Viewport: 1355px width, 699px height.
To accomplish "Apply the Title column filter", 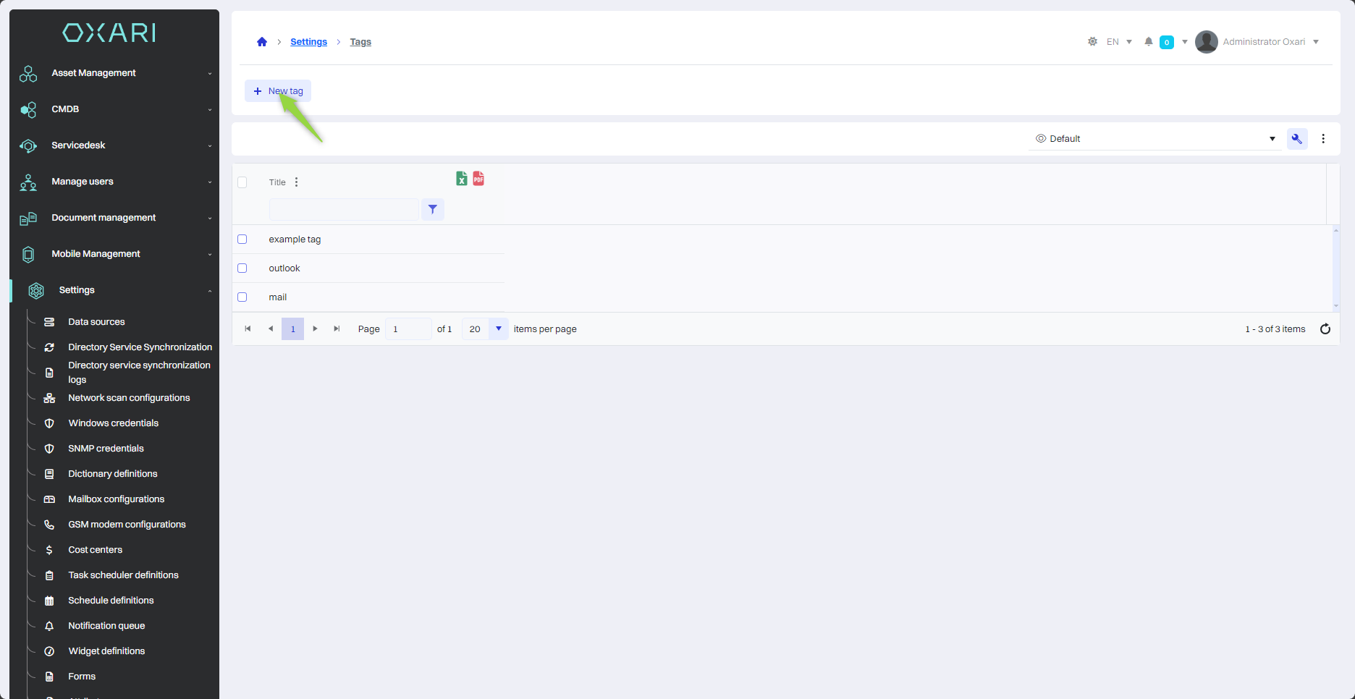I will [x=432, y=210].
